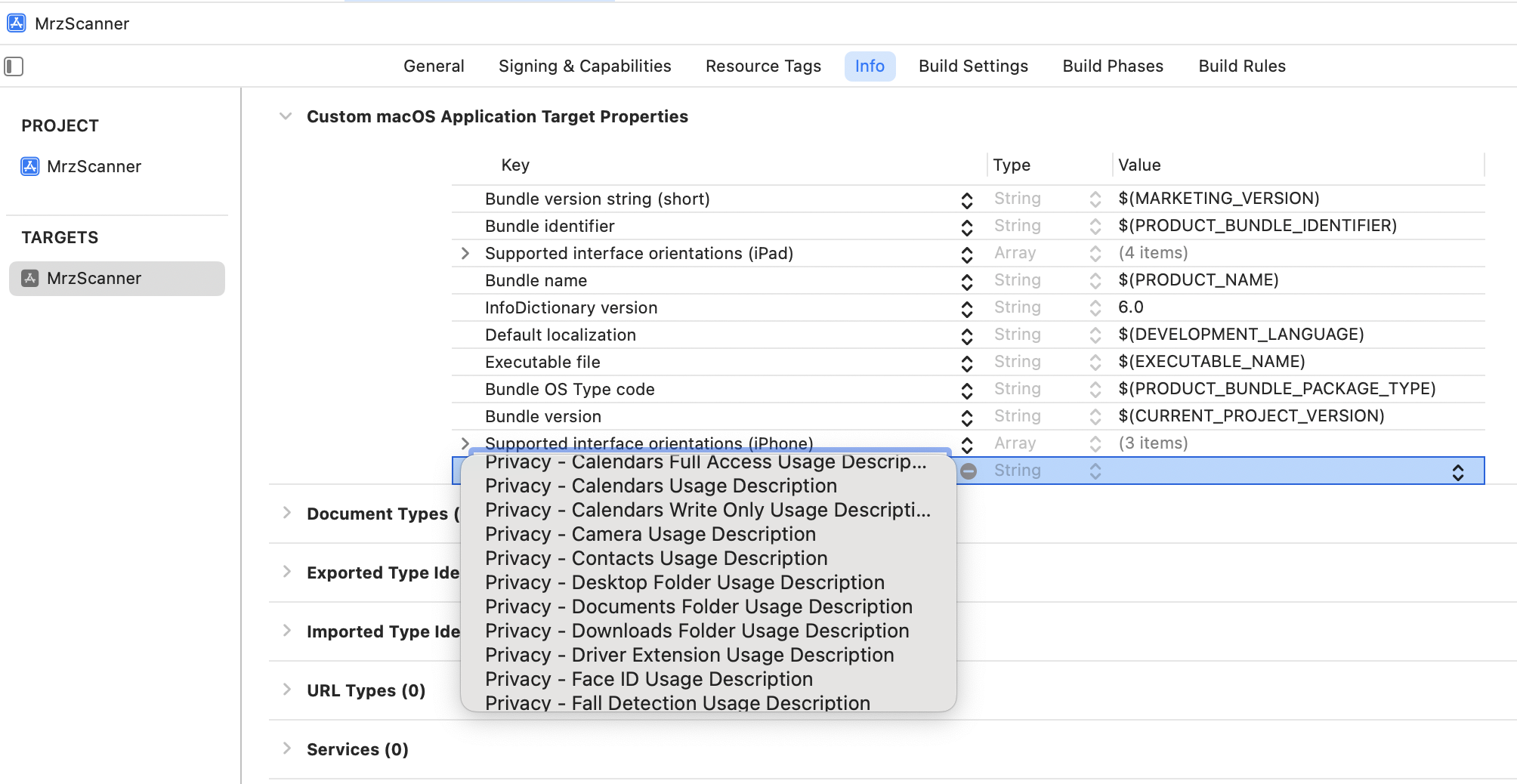Expand the URL Types section
1517x784 pixels.
[287, 690]
